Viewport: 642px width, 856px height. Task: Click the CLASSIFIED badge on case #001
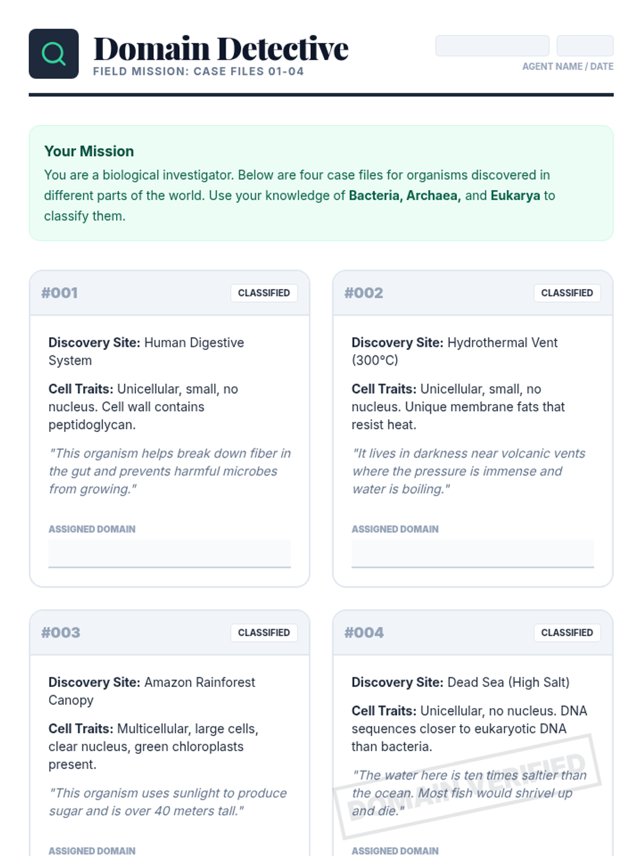click(264, 293)
